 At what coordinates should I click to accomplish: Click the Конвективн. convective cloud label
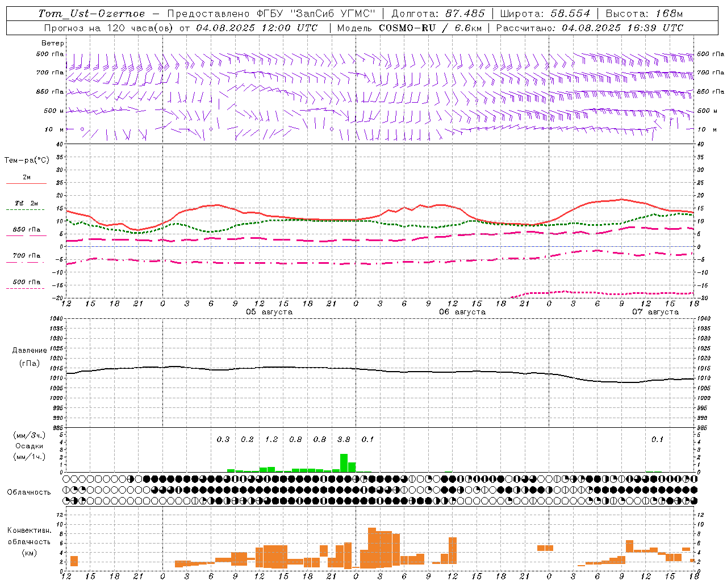(29, 531)
